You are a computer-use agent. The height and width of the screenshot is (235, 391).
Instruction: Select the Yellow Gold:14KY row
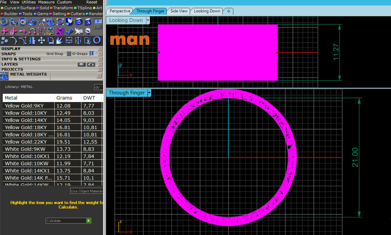(x=53, y=120)
